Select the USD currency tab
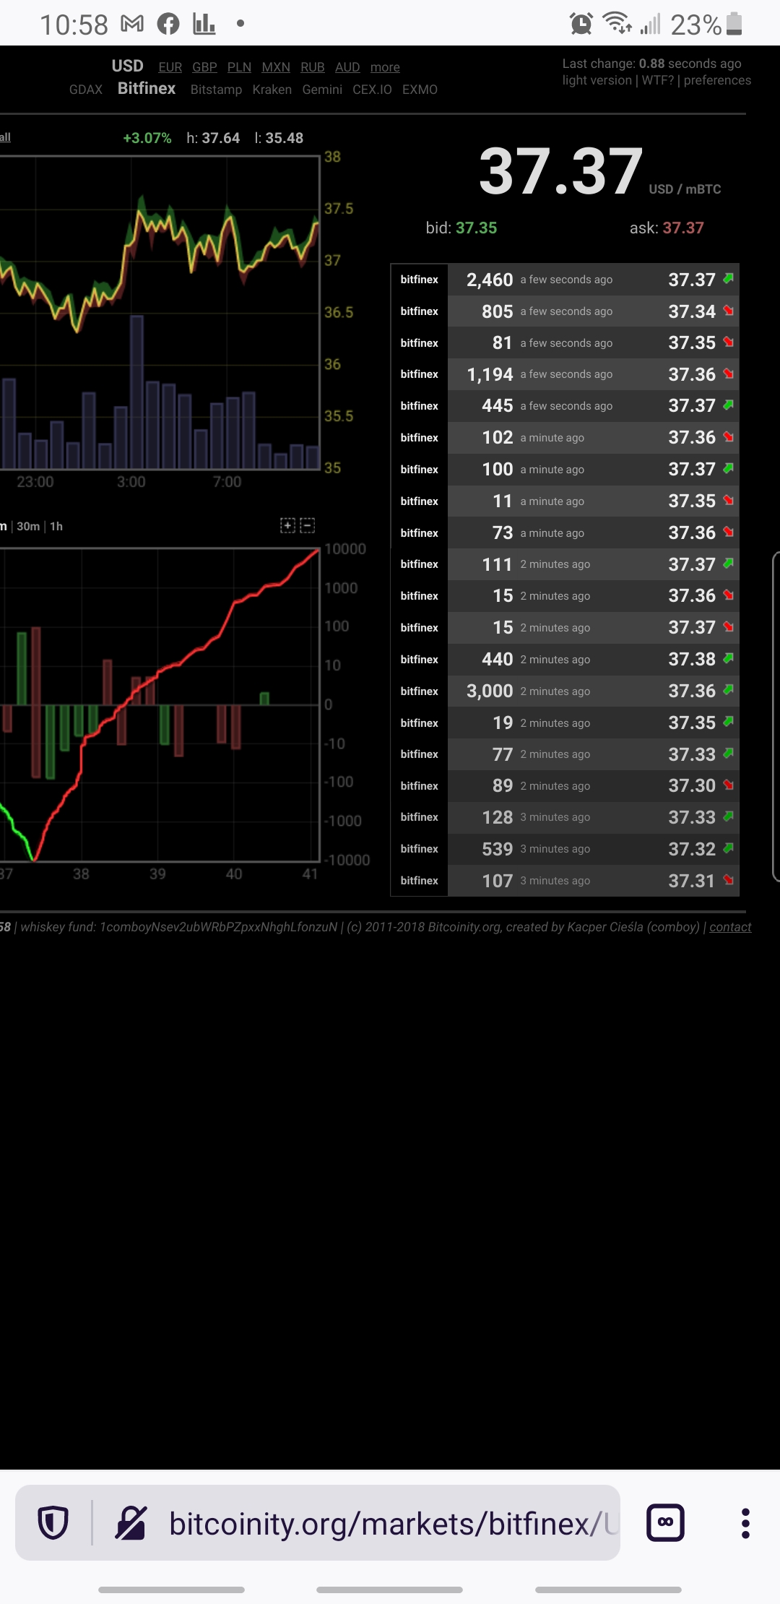The image size is (780, 1604). (127, 66)
